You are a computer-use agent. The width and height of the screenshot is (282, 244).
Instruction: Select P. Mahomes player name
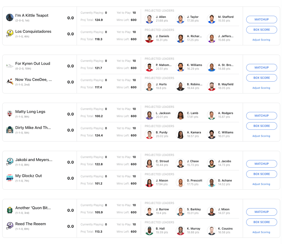click(163, 65)
